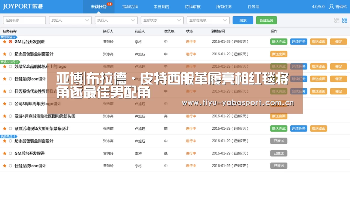The height and width of the screenshot is (219, 350).
Task: Click 延续任务 for 献血活动现场大型绗架幕布设计
Action: tap(299, 128)
